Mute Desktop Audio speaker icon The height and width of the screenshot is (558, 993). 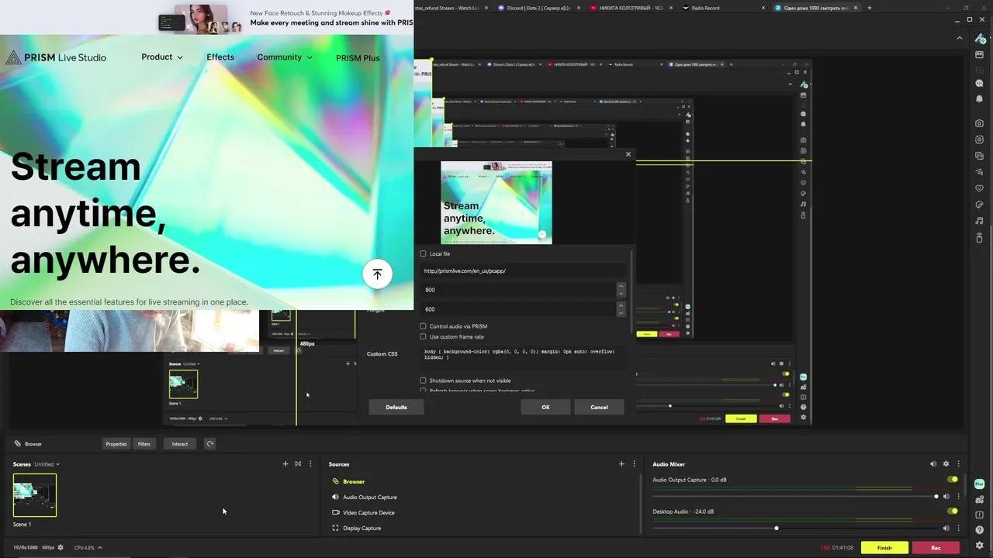pyautogui.click(x=946, y=528)
